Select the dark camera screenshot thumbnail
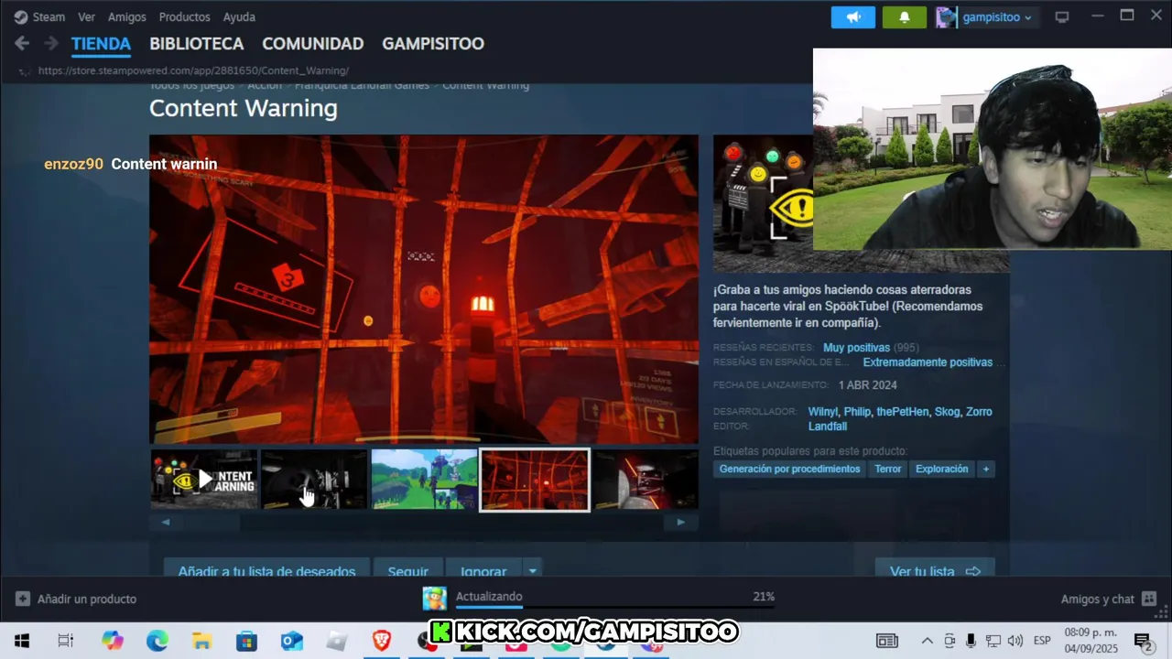 pyautogui.click(x=314, y=480)
